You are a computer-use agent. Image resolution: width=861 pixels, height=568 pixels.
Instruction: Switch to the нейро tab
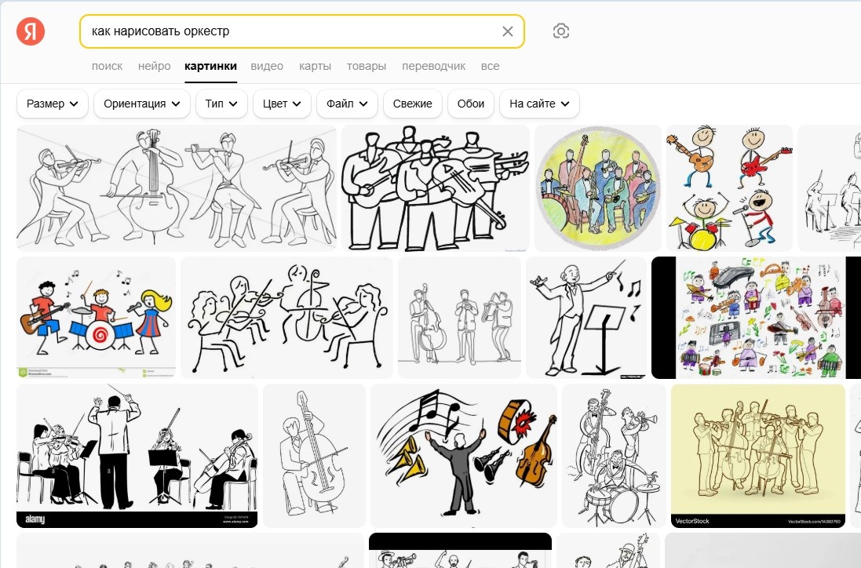(155, 66)
